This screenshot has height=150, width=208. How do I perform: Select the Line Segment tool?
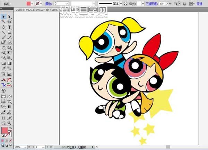(3, 32)
